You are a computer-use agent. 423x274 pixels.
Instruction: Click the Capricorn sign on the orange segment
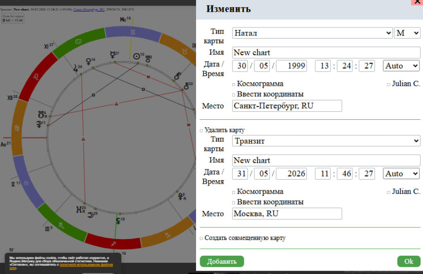tap(168, 235)
